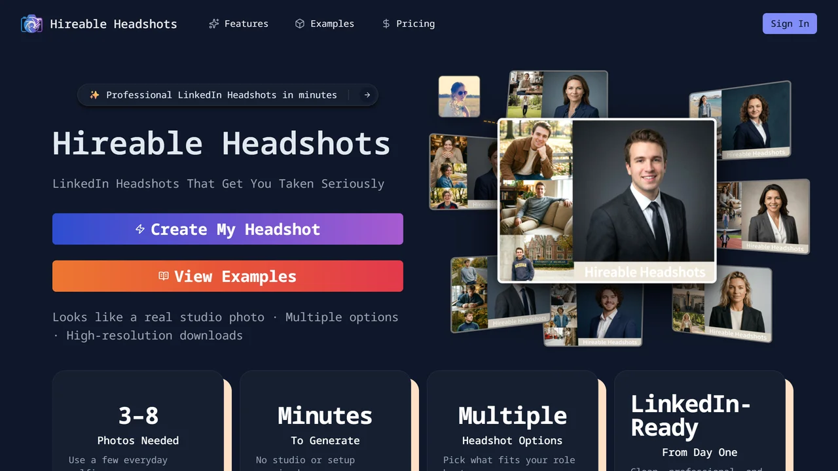
Task: Click the large 'Hireable Headshots' hero heading
Action: point(221,143)
